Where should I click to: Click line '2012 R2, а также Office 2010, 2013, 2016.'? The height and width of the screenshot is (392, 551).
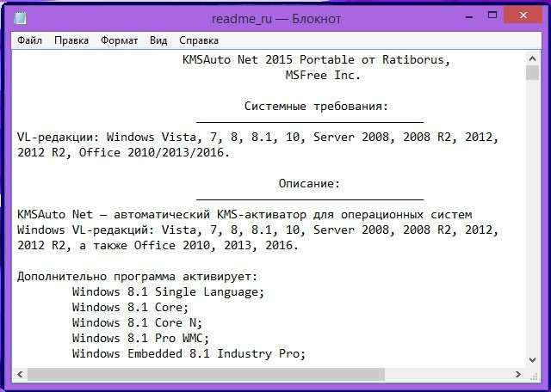(x=158, y=245)
